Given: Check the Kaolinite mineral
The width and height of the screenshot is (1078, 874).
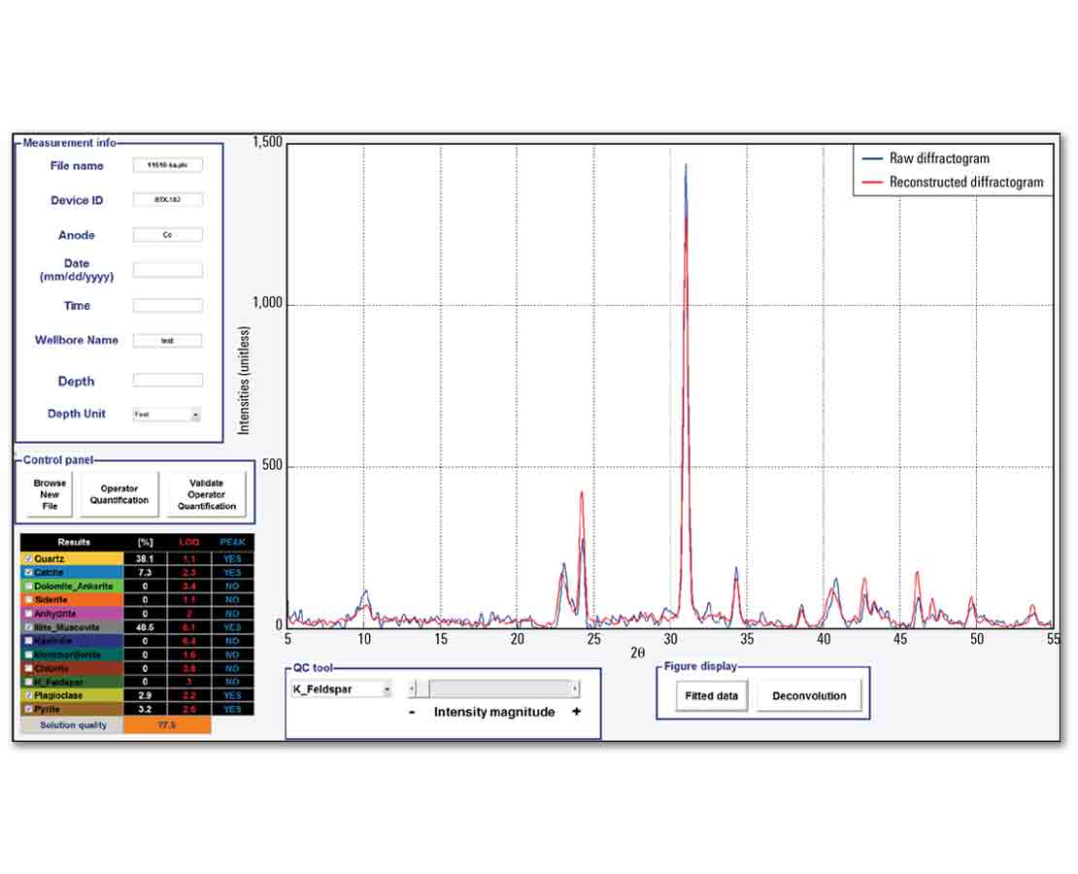Looking at the screenshot, I should click(x=29, y=640).
